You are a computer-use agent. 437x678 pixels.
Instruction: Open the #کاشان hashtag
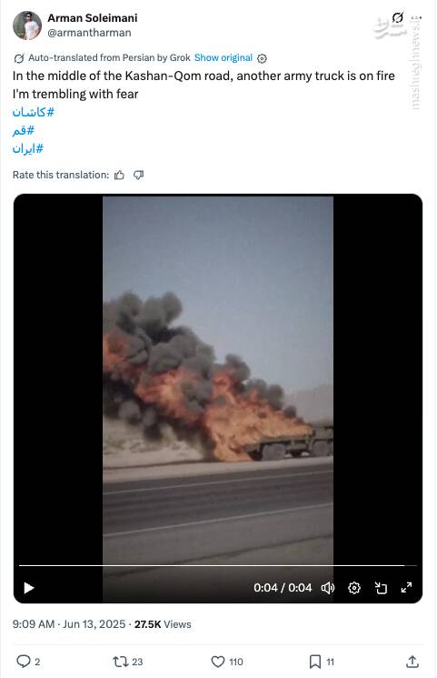[x=34, y=113]
